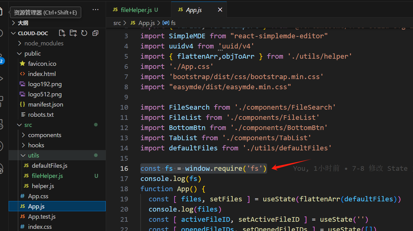Open helper.js in utils folder

[x=57, y=186]
